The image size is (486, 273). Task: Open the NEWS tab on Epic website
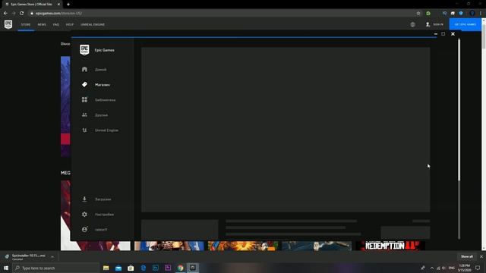42,24
